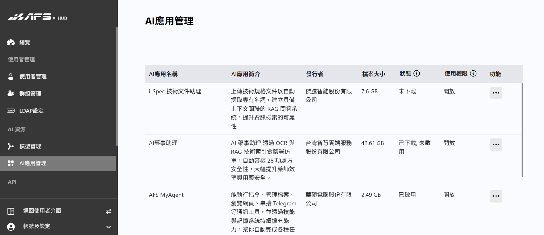Open 群組管理 in the sidebar
544x235 pixels.
point(58,93)
